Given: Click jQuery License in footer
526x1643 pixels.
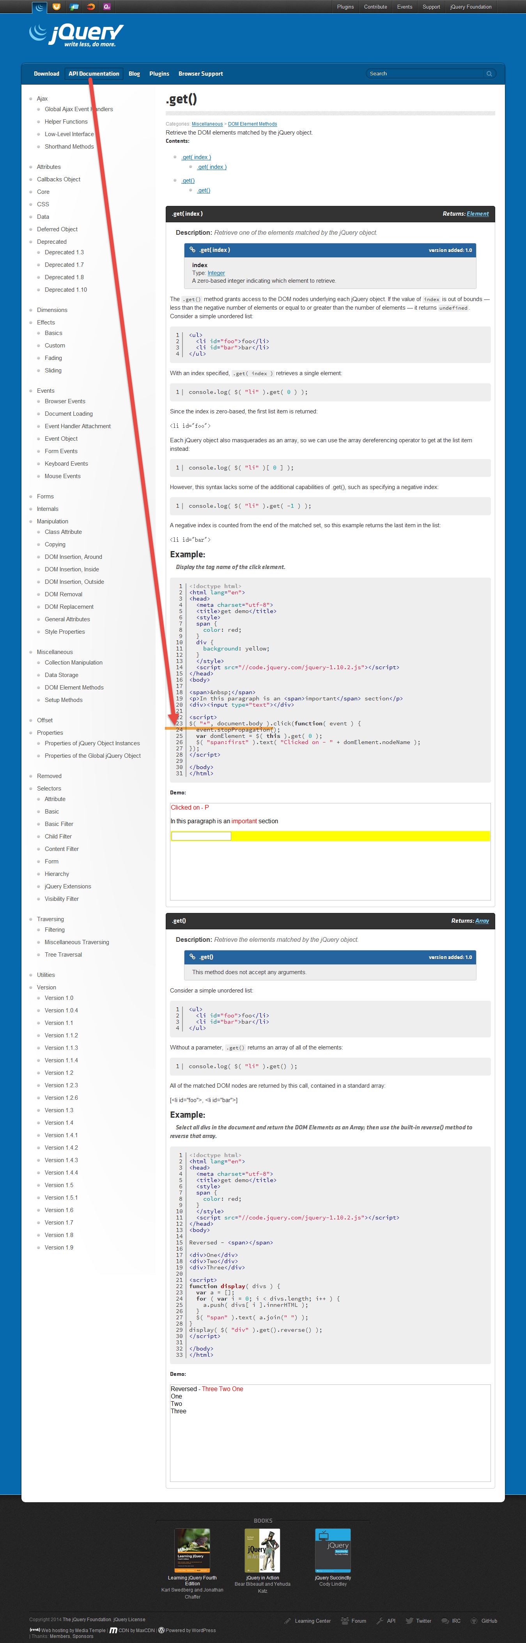Looking at the screenshot, I should coord(129,1619).
